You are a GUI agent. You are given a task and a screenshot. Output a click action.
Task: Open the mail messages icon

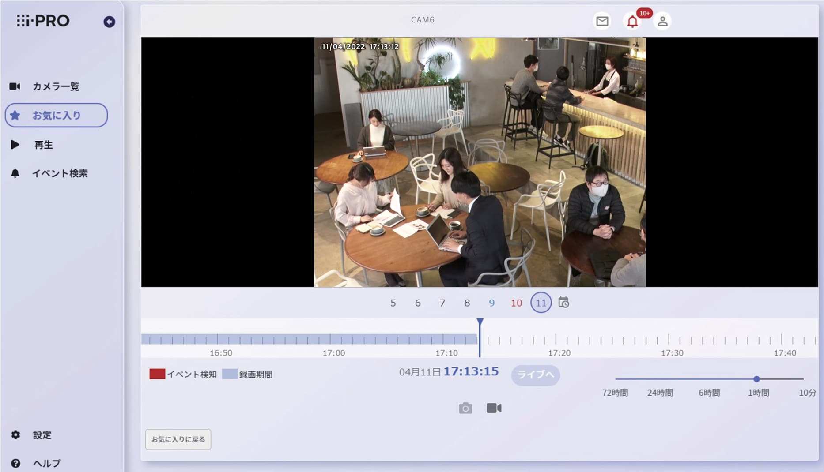click(x=602, y=21)
